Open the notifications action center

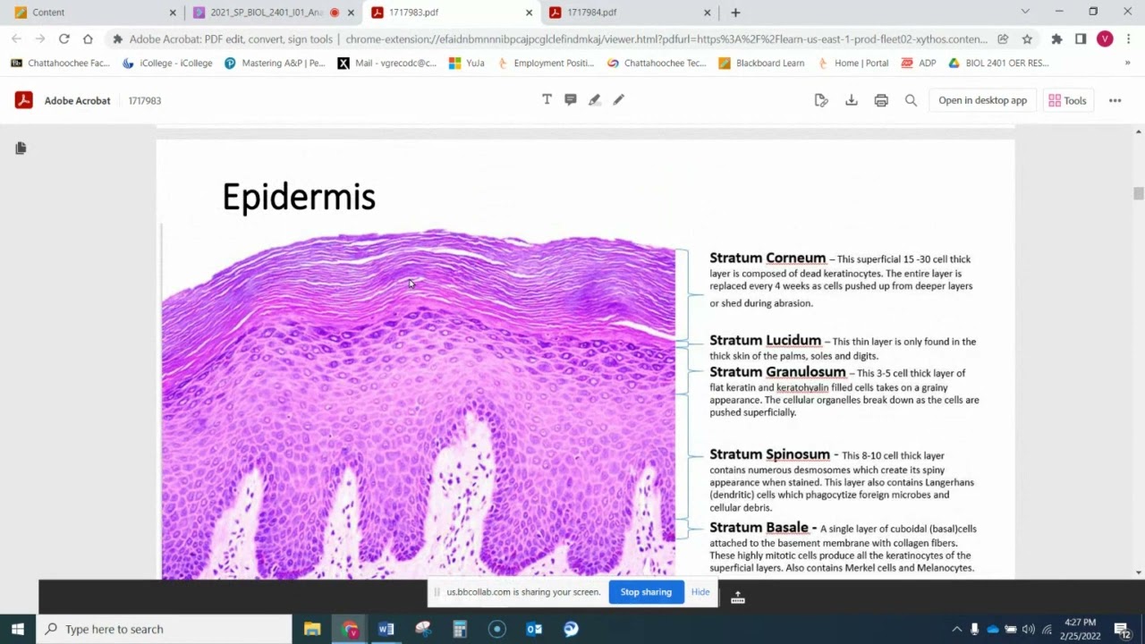1122,629
